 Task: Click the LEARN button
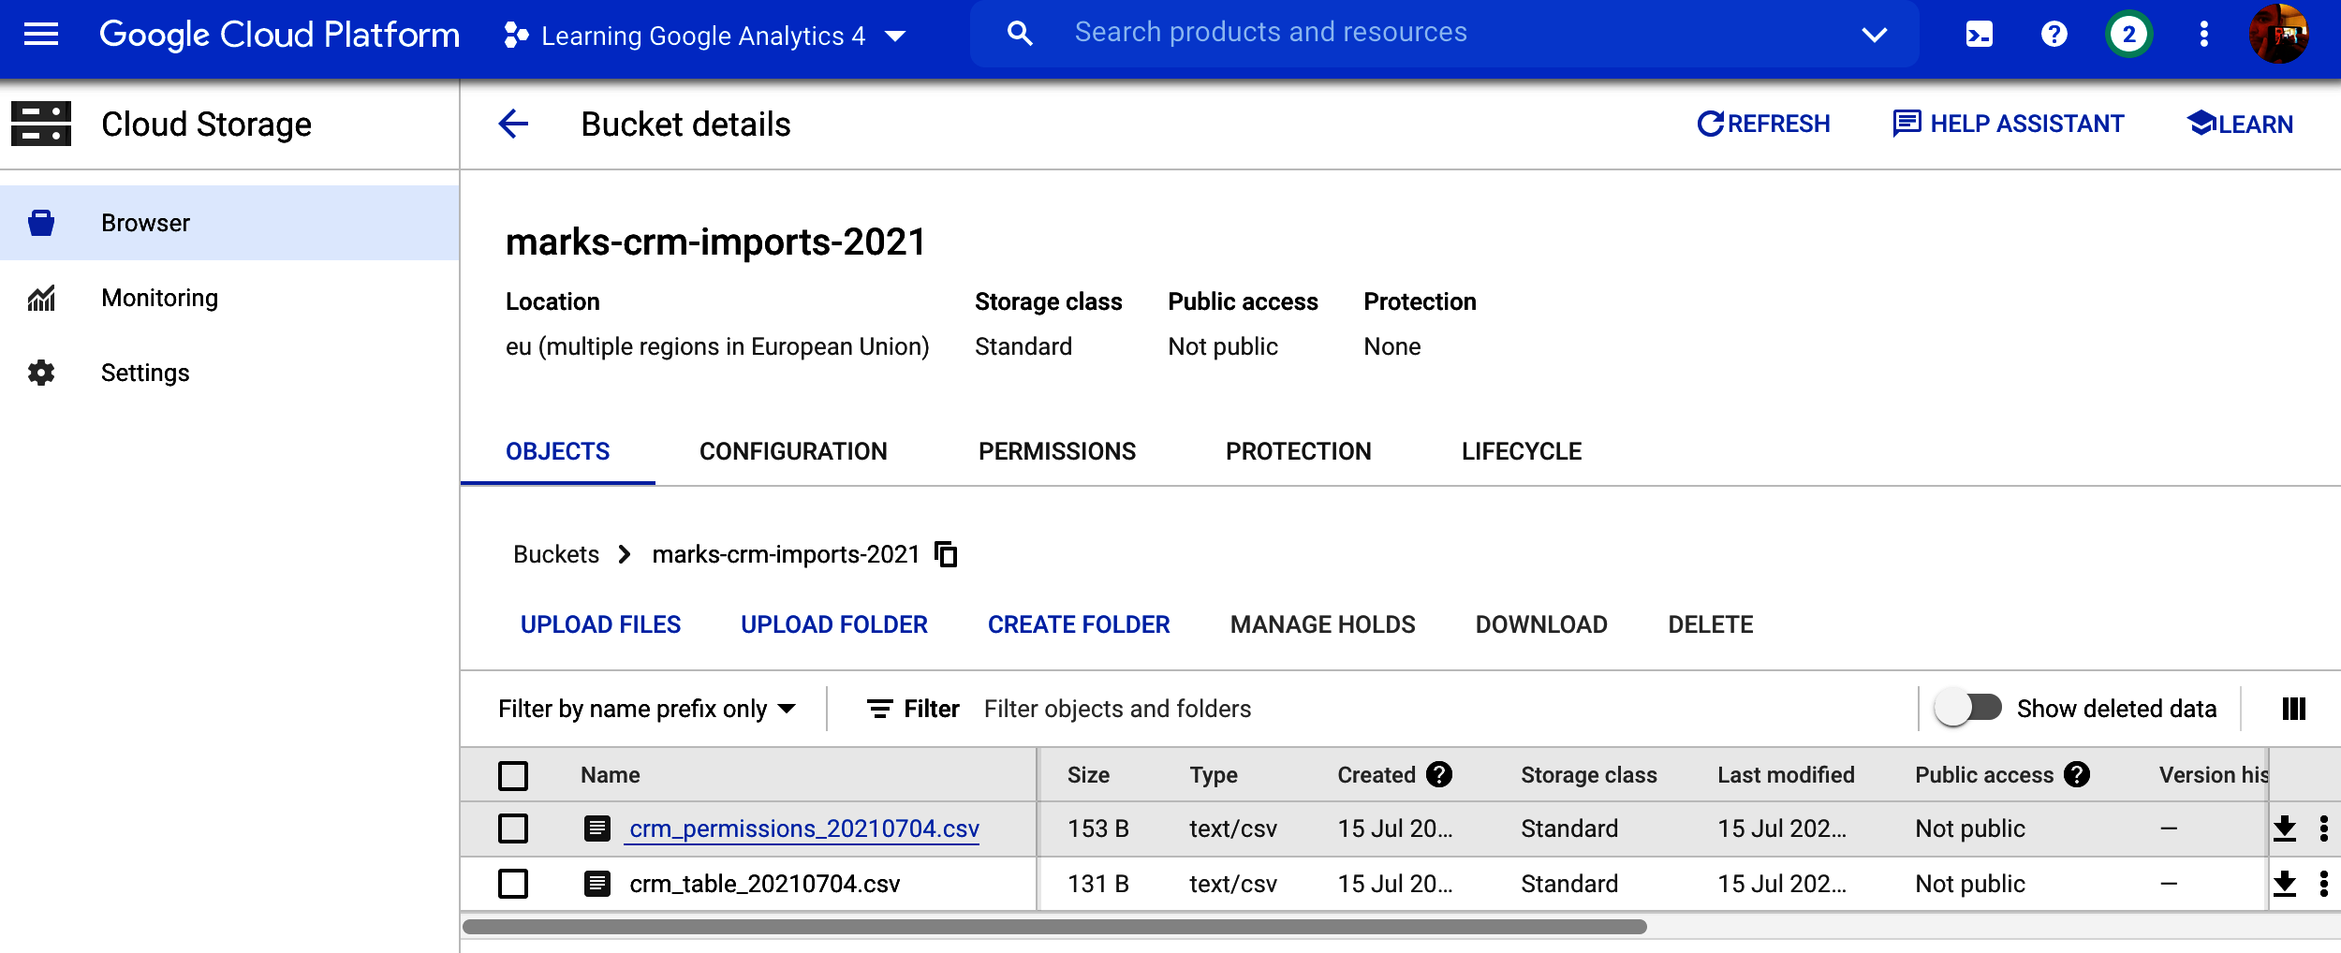[2240, 124]
